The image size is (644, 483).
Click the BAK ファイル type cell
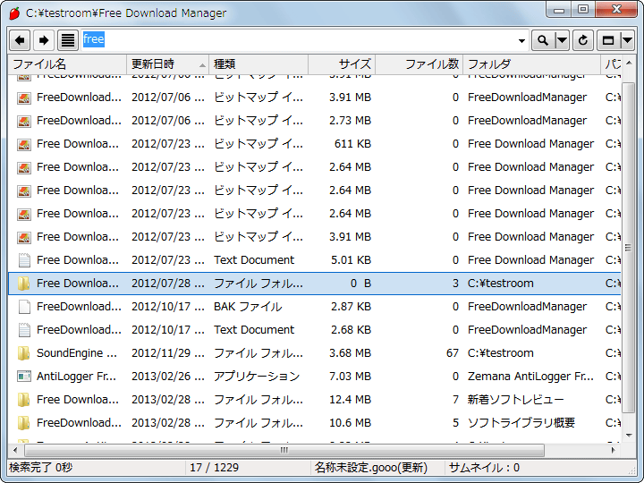pos(248,307)
